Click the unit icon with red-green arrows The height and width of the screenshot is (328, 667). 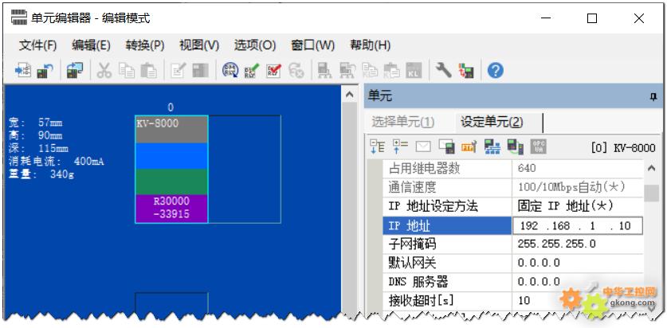pyautogui.click(x=466, y=71)
